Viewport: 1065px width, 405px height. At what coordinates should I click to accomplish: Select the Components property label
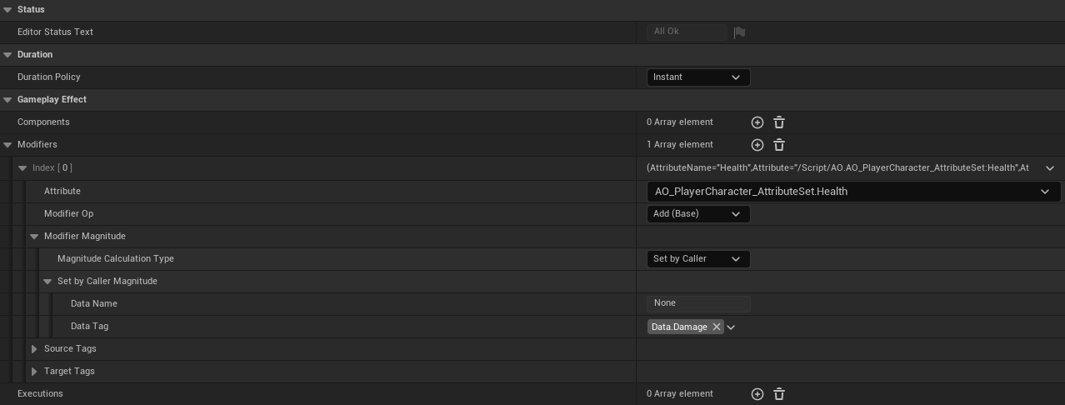point(43,122)
